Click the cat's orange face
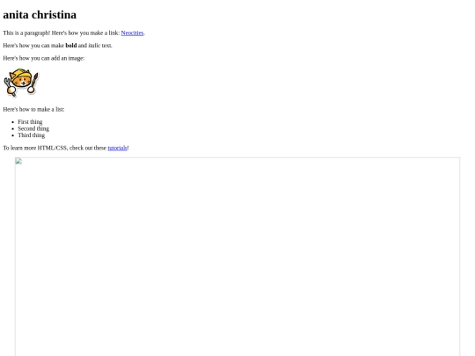This screenshot has height=356, width=475. point(22,81)
